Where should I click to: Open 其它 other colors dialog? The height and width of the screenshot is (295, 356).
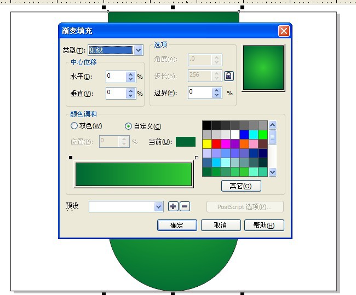pyautogui.click(x=241, y=186)
